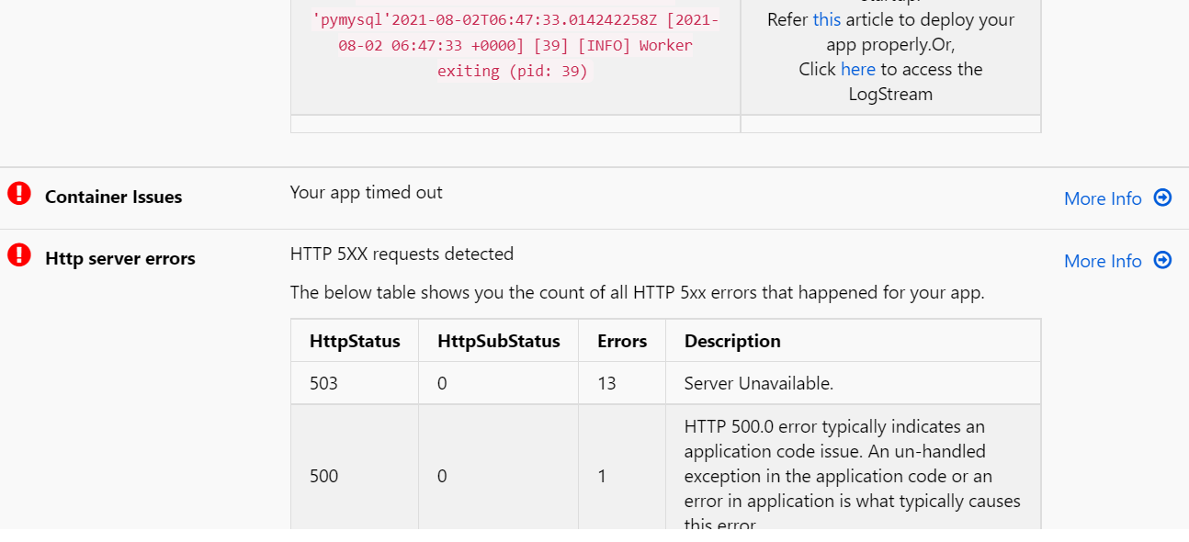Open More Info for Container Issues

click(1103, 198)
